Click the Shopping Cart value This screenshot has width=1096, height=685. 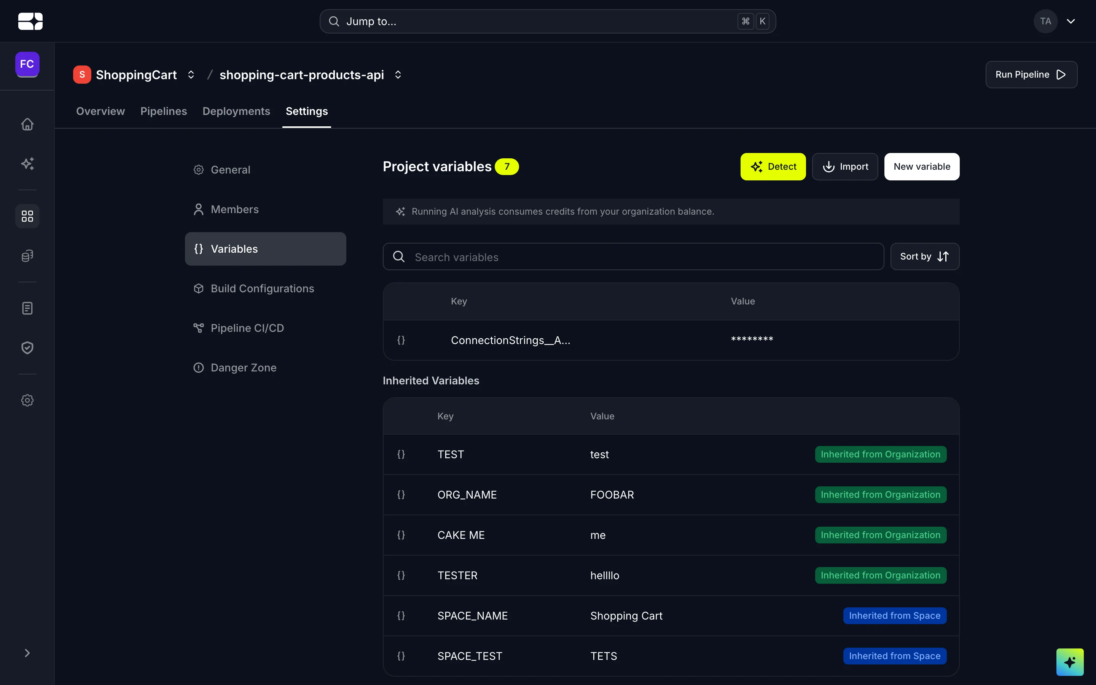coord(626,616)
